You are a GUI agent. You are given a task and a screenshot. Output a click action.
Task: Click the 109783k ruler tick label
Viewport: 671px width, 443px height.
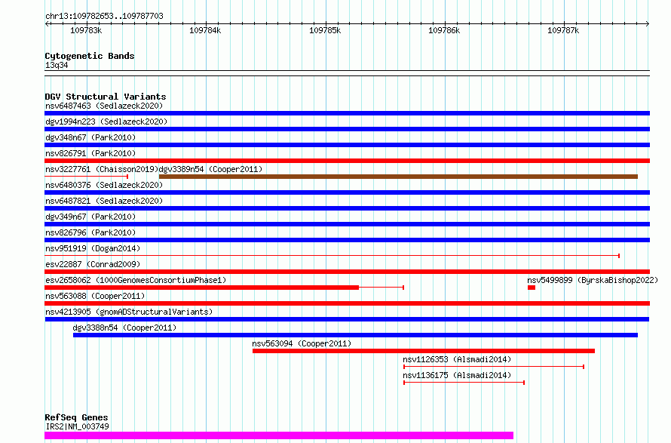[86, 30]
